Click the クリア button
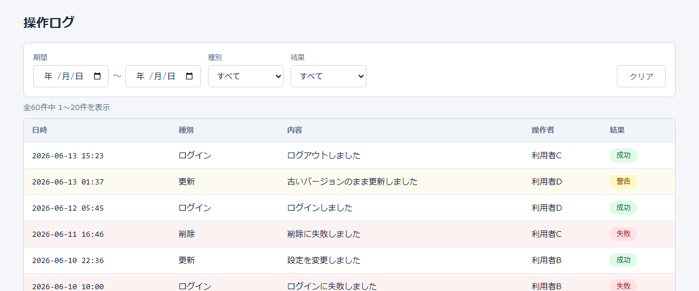 pos(641,76)
